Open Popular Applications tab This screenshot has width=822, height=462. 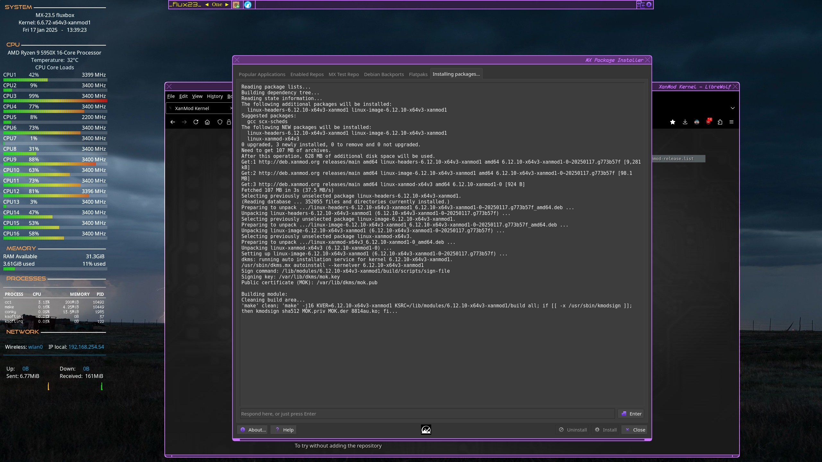[x=262, y=74]
